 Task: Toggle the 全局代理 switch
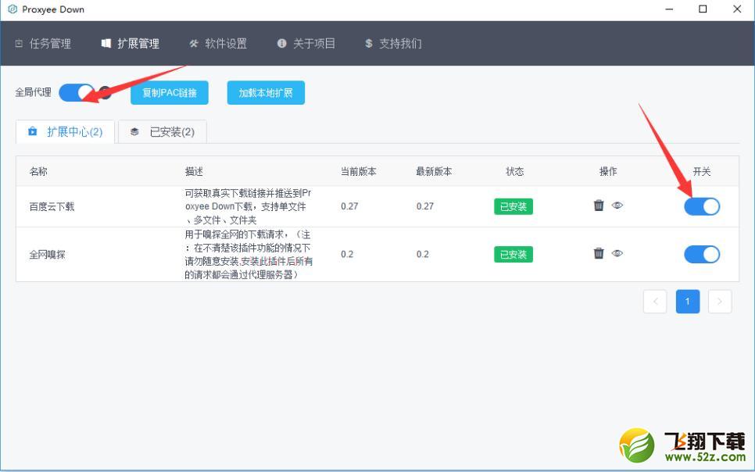click(x=77, y=92)
